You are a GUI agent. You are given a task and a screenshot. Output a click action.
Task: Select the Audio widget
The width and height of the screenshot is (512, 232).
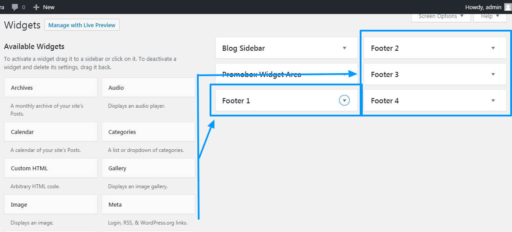pyautogui.click(x=148, y=88)
